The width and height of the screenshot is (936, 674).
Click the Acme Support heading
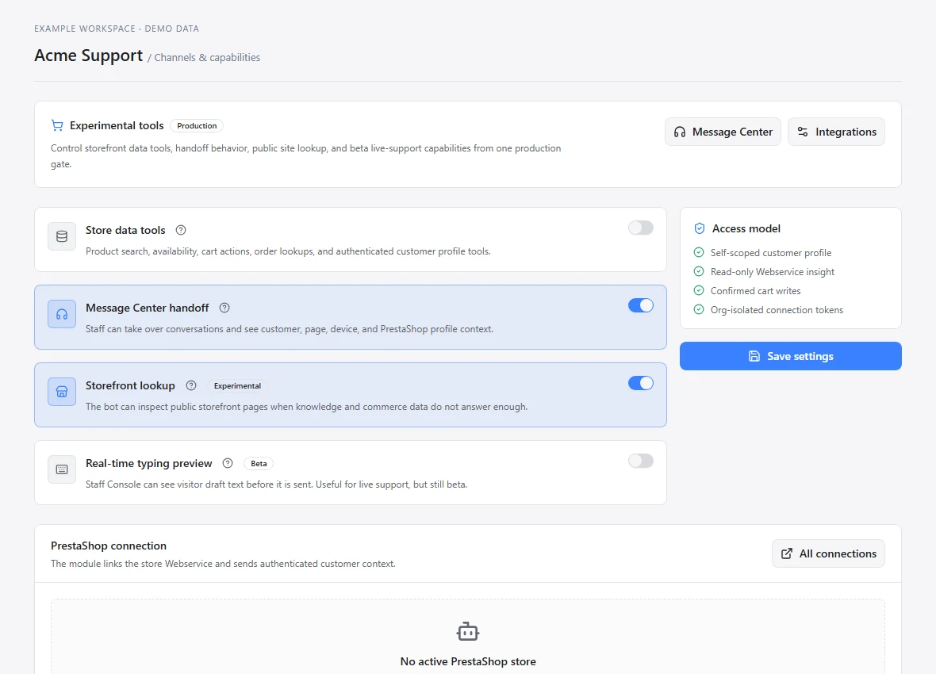pyautogui.click(x=88, y=56)
